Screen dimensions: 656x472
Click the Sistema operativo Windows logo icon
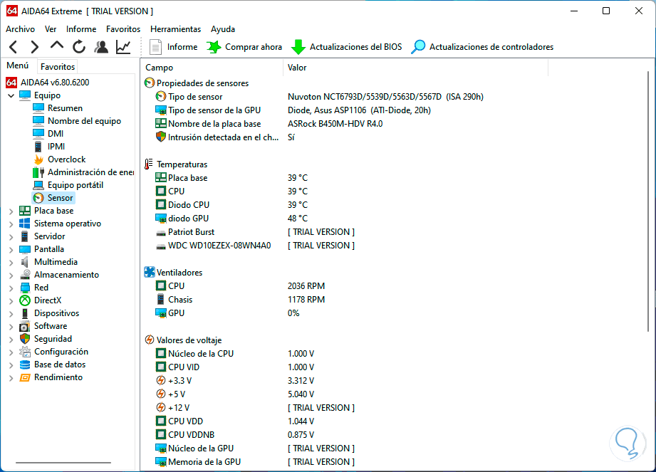point(25,224)
